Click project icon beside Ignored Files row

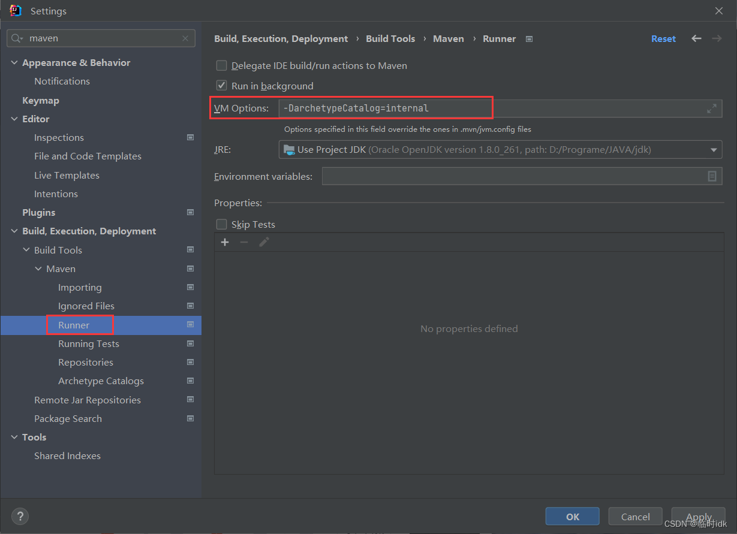(x=190, y=306)
